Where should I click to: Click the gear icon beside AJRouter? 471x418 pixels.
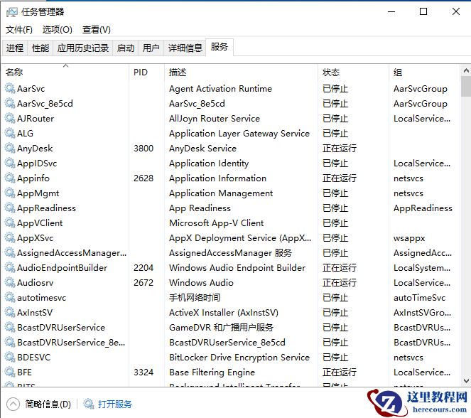pyautogui.click(x=10, y=119)
